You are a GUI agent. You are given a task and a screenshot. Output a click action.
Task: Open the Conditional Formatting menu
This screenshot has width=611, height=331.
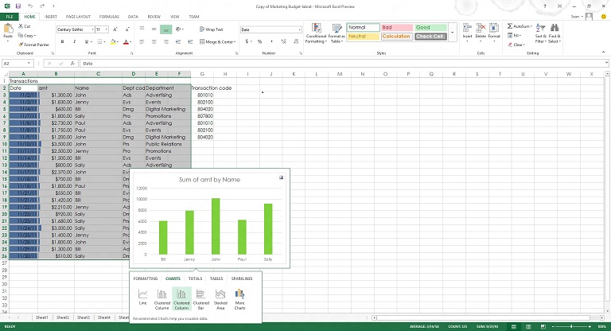tap(316, 33)
